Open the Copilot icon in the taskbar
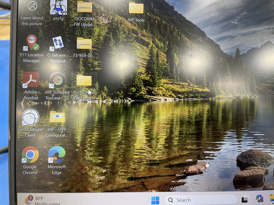The width and height of the screenshot is (274, 205). point(260,198)
